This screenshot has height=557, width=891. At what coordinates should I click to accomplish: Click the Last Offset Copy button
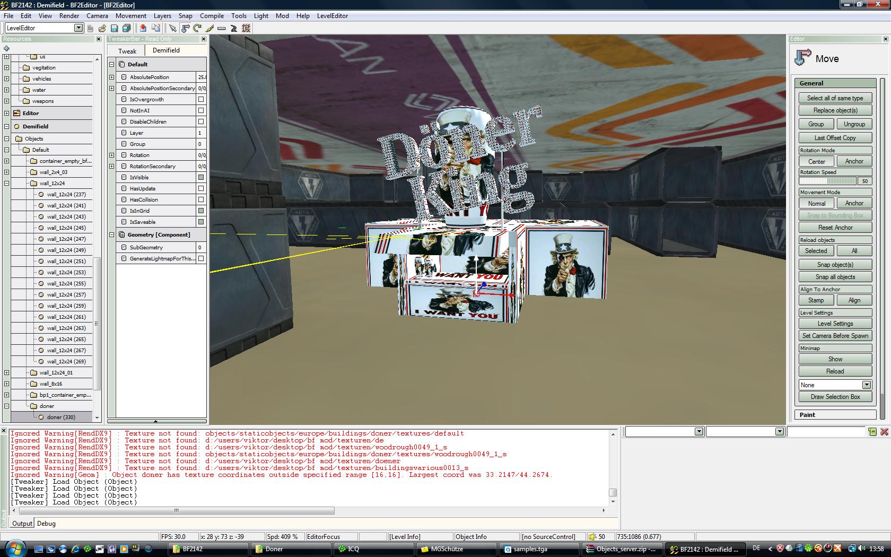(835, 138)
